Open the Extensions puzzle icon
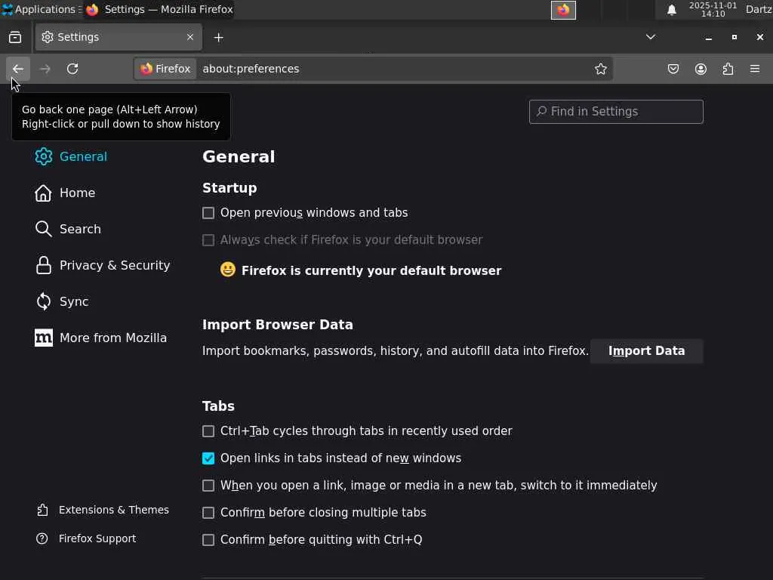Image resolution: width=773 pixels, height=580 pixels. [x=728, y=69]
